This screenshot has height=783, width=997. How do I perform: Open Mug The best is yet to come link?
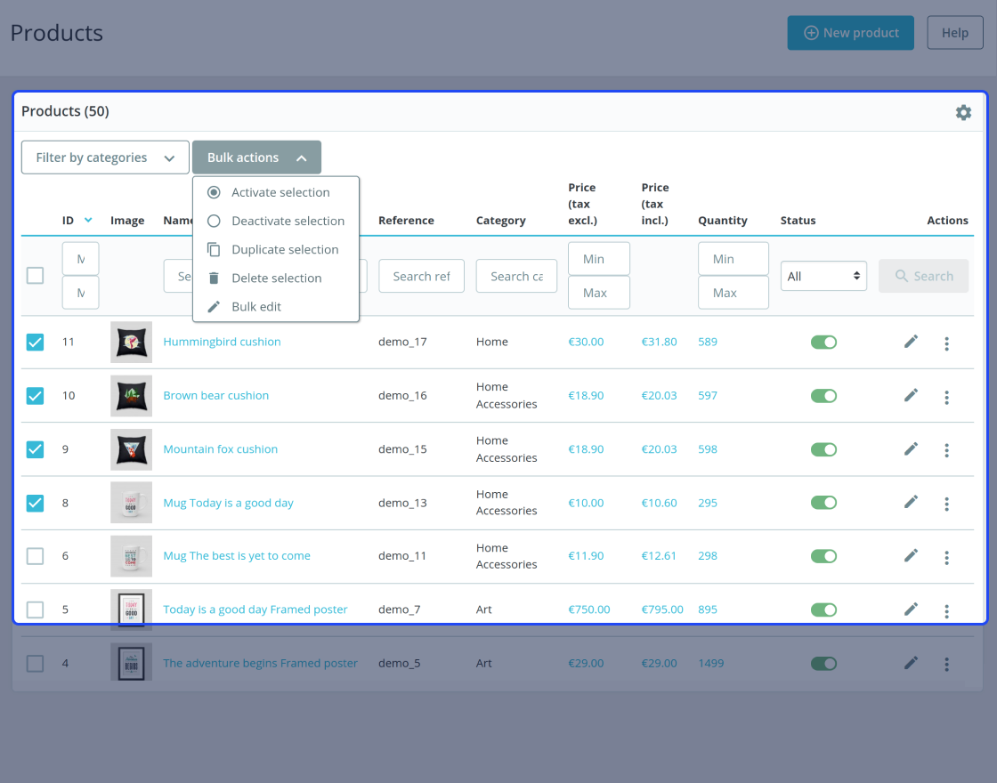point(237,556)
